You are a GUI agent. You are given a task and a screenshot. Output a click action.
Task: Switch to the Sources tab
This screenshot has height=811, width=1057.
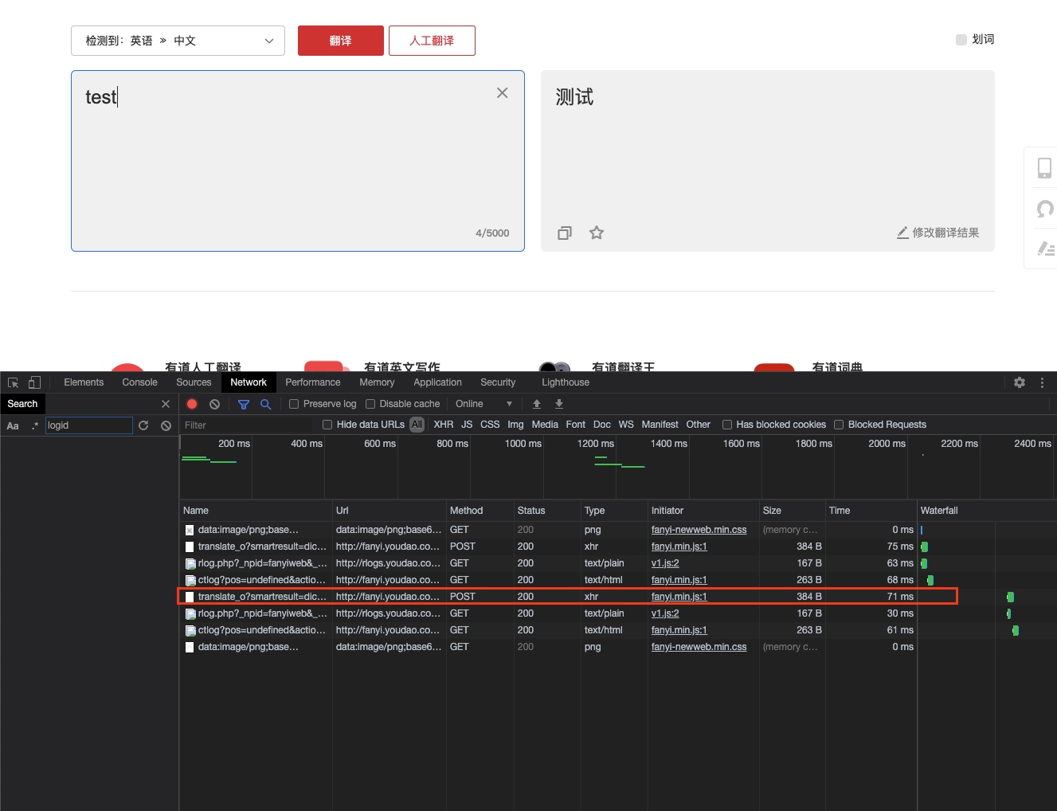tap(194, 382)
